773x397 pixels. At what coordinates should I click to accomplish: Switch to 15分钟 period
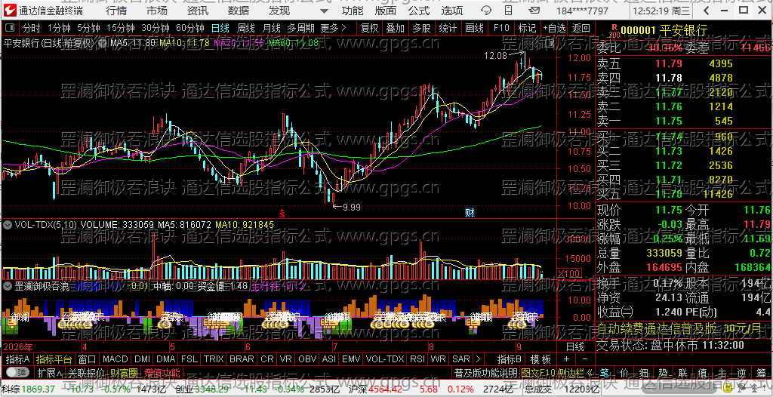120,28
